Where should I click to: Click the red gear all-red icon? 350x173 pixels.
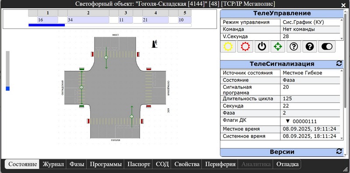[x=245, y=46]
